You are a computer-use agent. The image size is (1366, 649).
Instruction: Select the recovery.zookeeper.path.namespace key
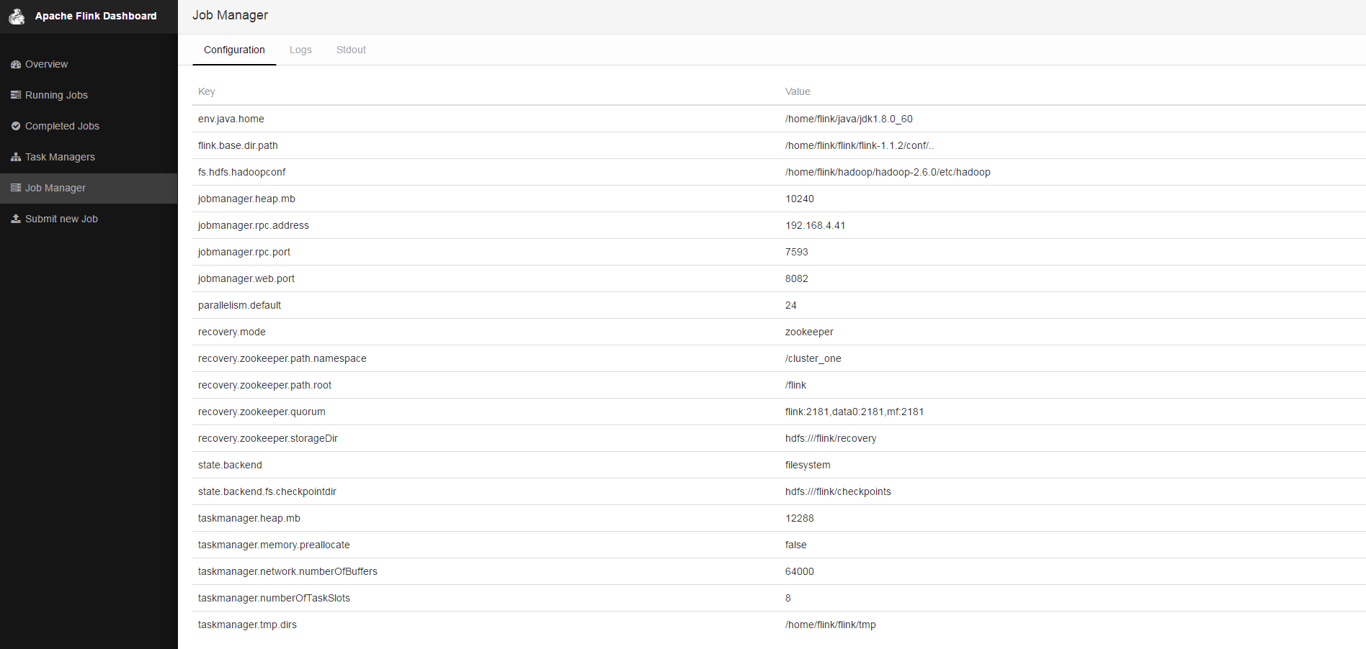282,358
